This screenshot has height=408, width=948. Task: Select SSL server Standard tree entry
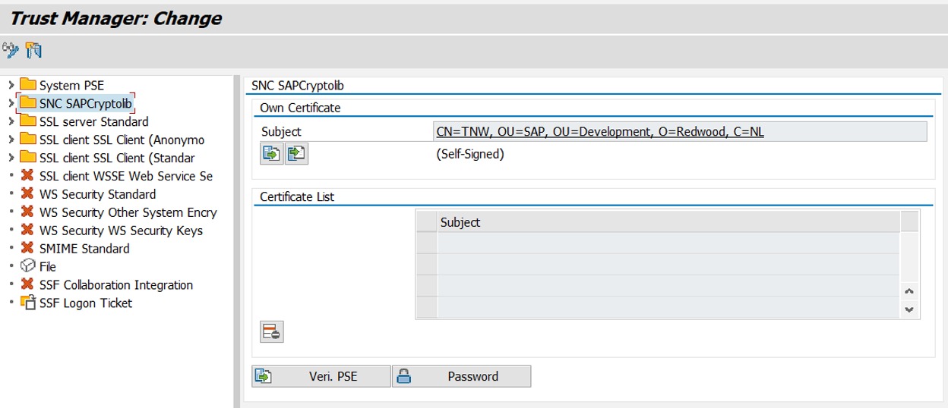tap(93, 121)
